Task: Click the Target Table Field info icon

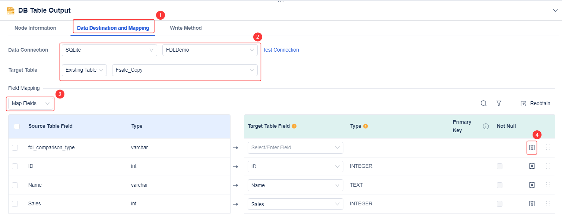Action: [294, 126]
